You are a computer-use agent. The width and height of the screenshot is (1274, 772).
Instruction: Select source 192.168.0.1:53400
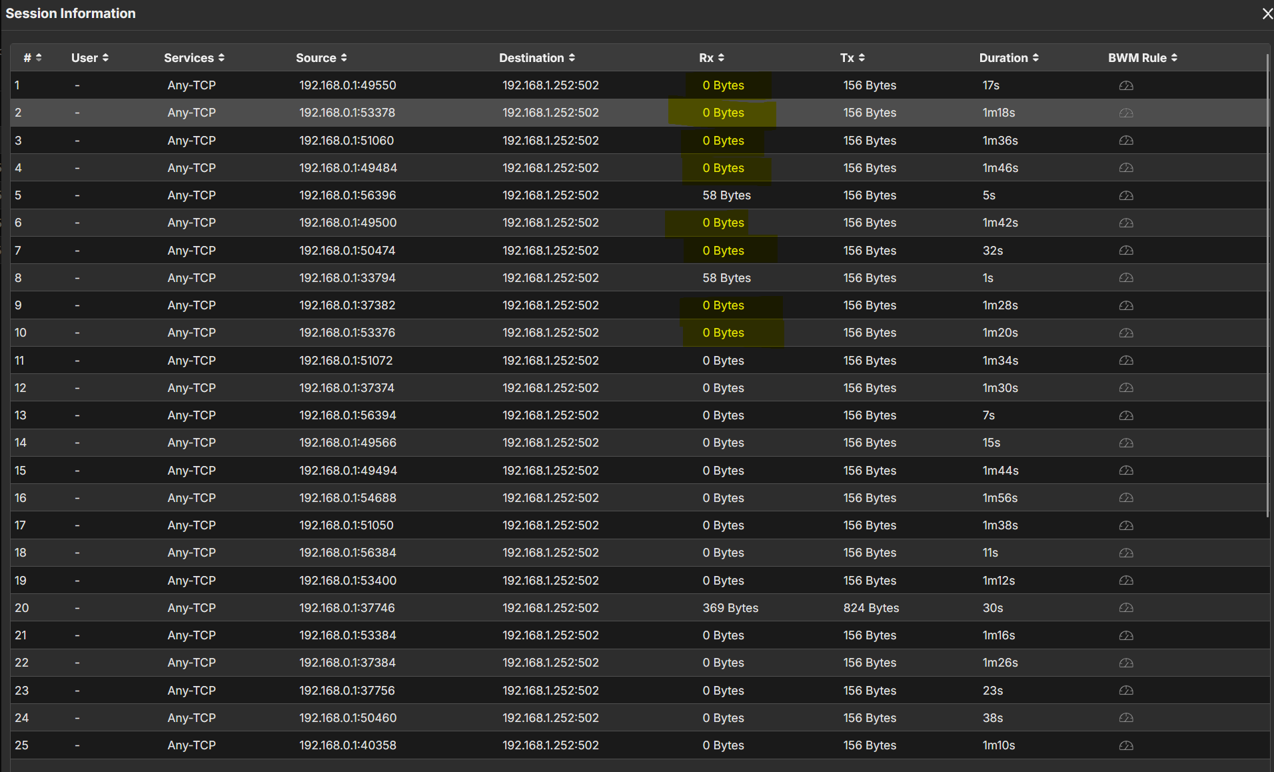point(348,580)
